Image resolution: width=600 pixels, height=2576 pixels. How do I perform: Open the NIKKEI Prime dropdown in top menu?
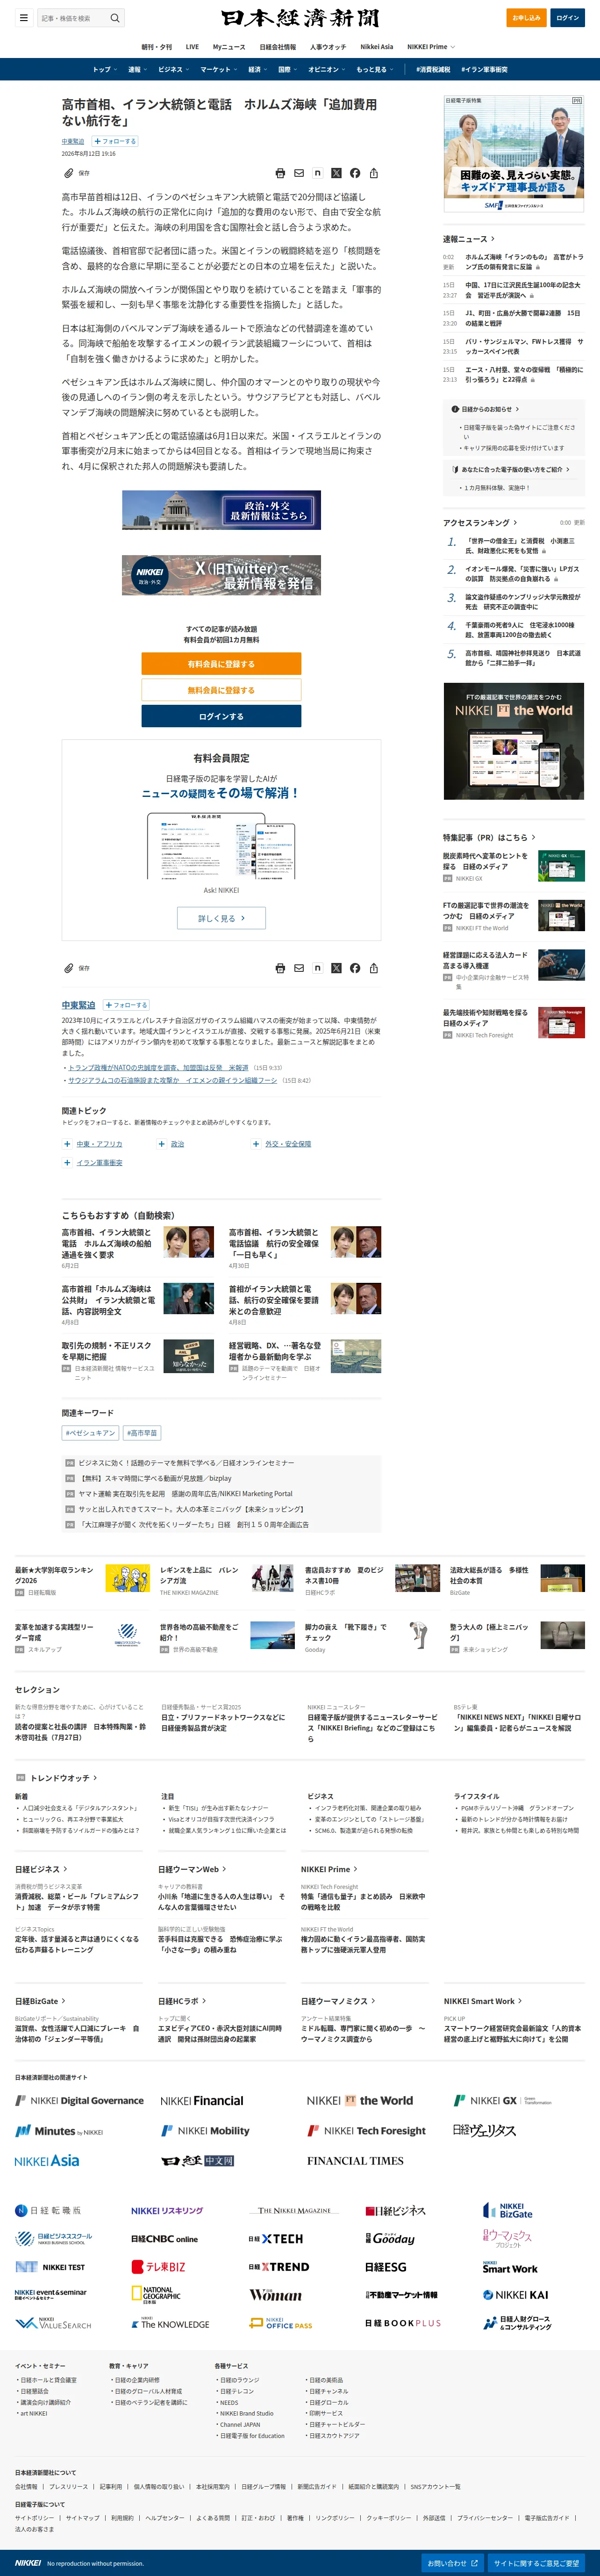pos(430,47)
